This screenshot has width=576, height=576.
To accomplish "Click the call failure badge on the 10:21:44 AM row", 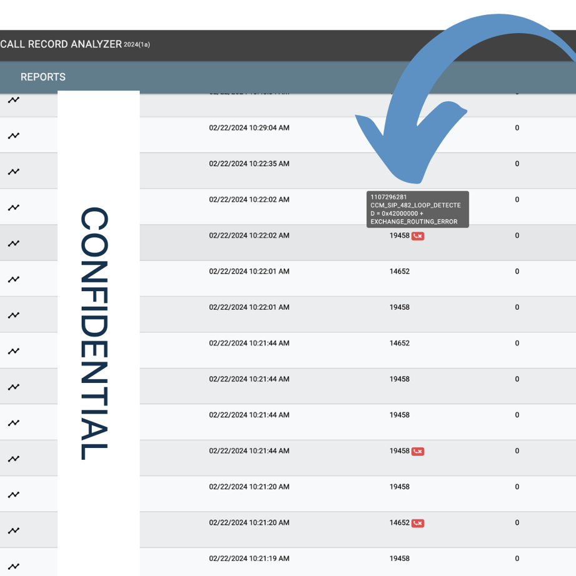I will [419, 450].
